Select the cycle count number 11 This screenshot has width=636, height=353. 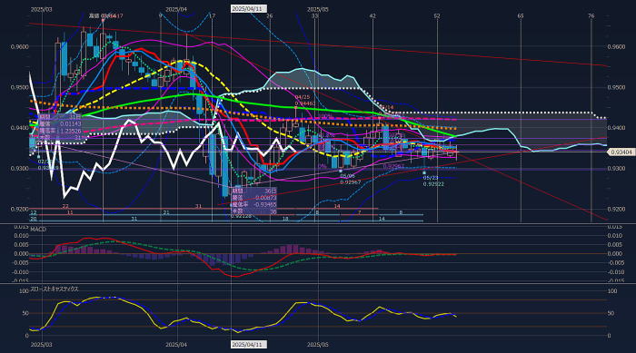point(70,212)
